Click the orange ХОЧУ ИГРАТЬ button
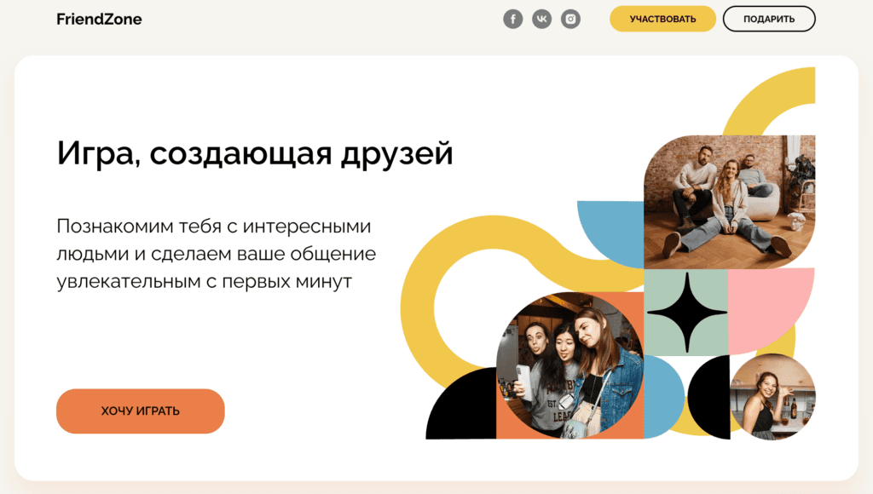 tap(141, 411)
